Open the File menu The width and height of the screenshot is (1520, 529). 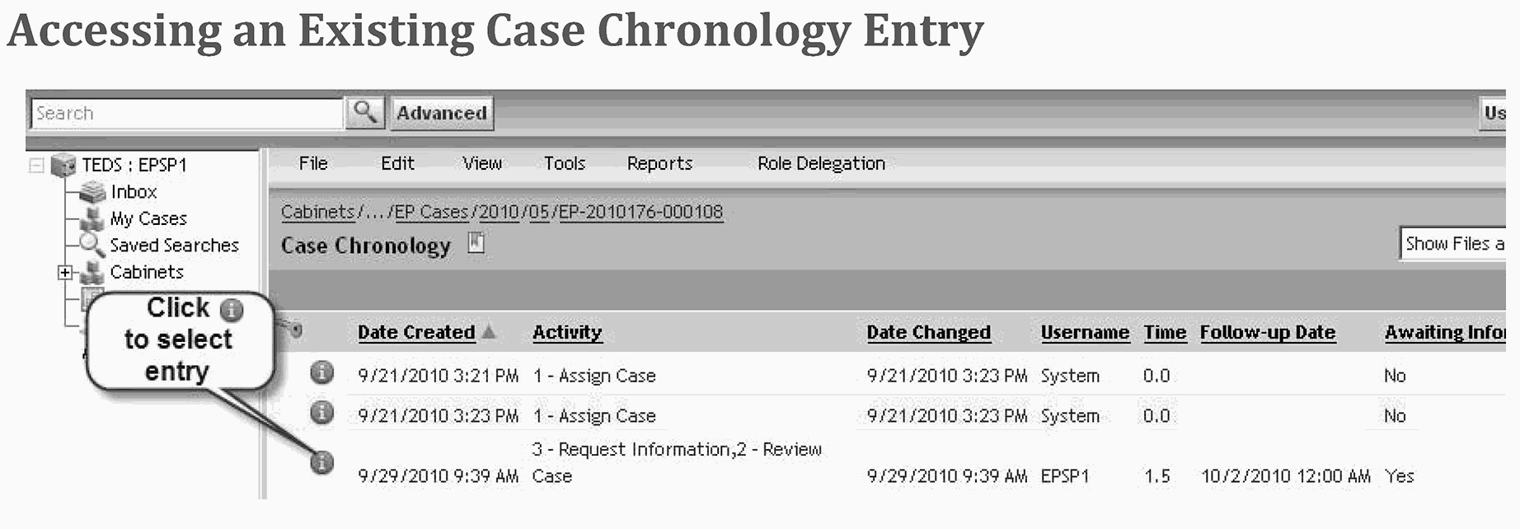(x=313, y=163)
